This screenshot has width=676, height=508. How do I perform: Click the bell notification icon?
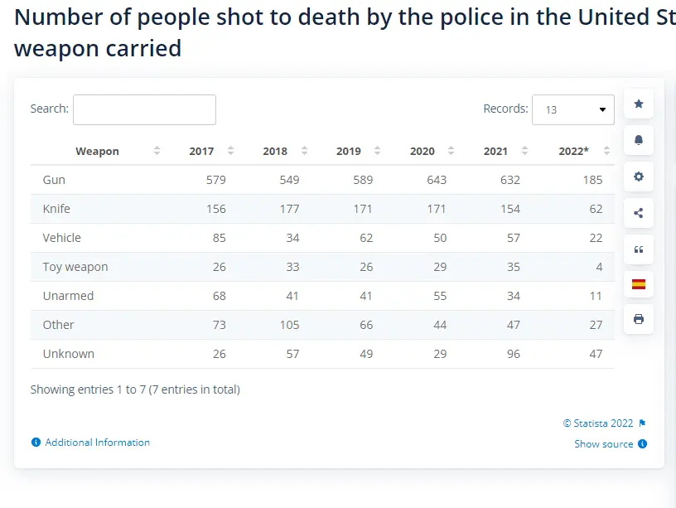[x=638, y=140]
